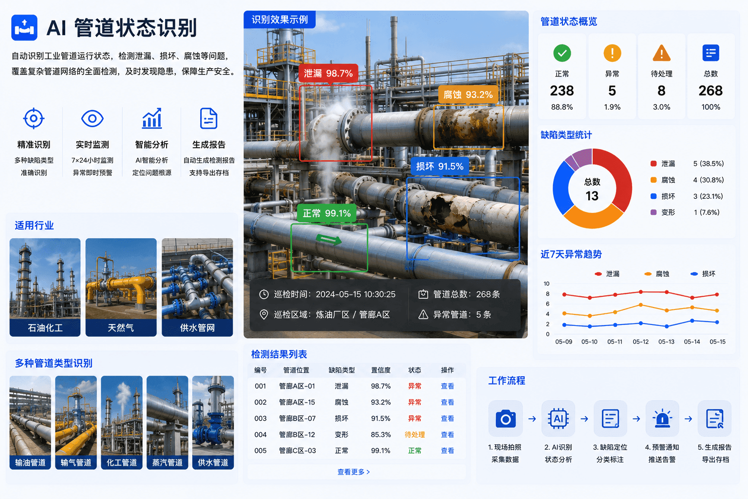Click the 腐蚀 orange legend color swatch
Viewport: 748px width, 499px height.
[654, 180]
